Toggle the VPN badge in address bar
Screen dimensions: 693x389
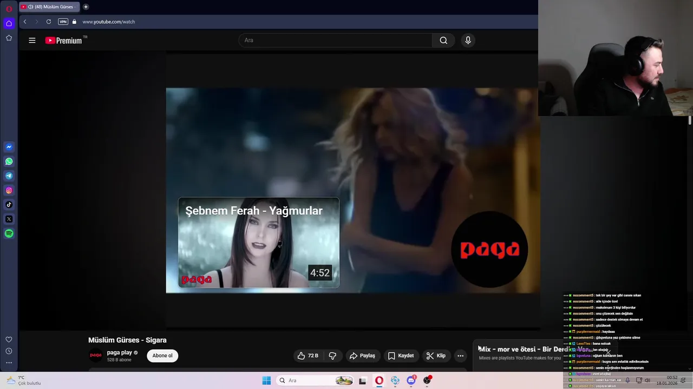tap(63, 22)
